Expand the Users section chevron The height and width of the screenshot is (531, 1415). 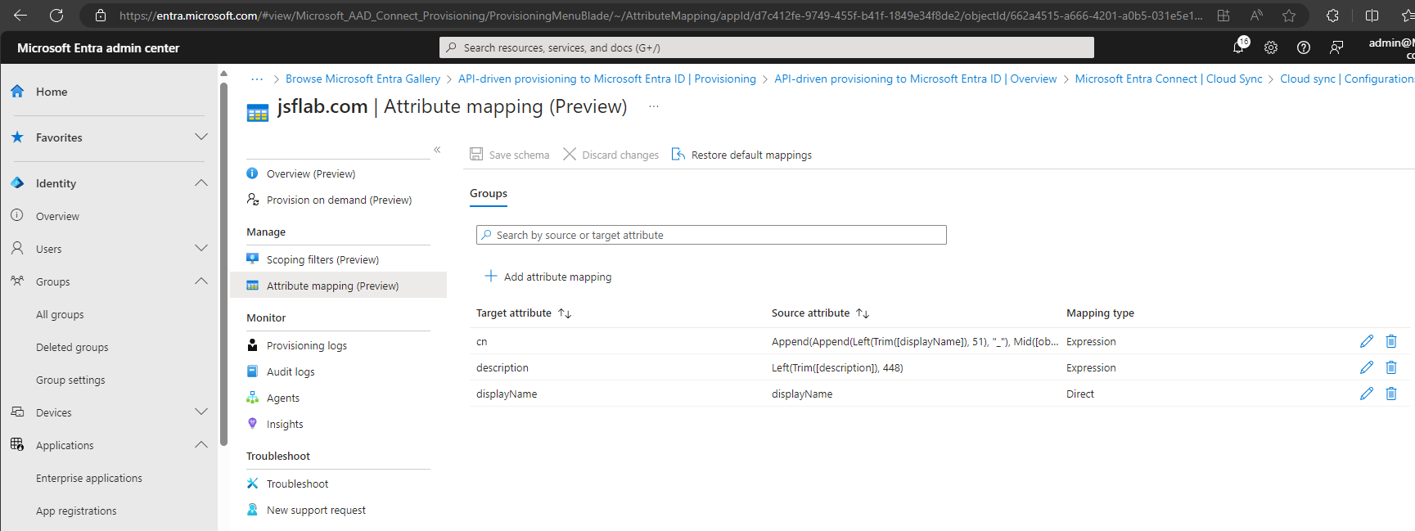201,249
